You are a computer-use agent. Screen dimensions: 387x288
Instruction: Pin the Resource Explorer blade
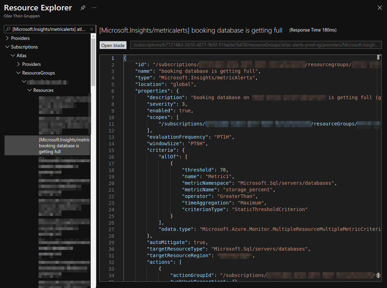[x=83, y=7]
